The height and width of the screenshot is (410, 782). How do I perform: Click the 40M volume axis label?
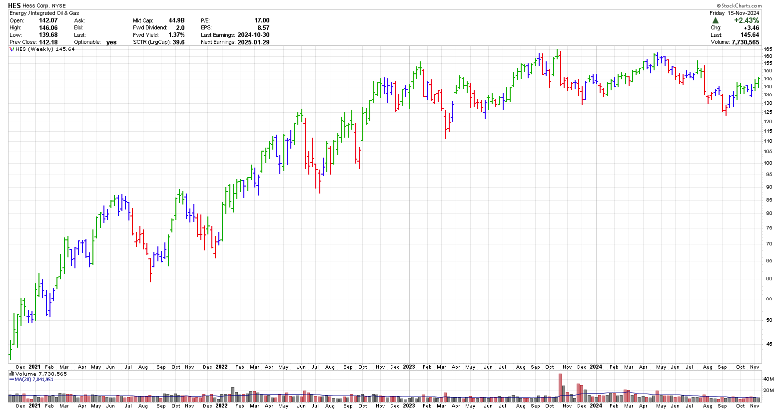pos(769,379)
